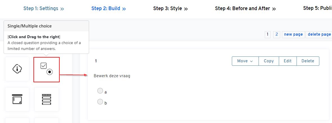Go to Step 3: Style tab
Screen dimensions: 332x123
[x=167, y=8]
